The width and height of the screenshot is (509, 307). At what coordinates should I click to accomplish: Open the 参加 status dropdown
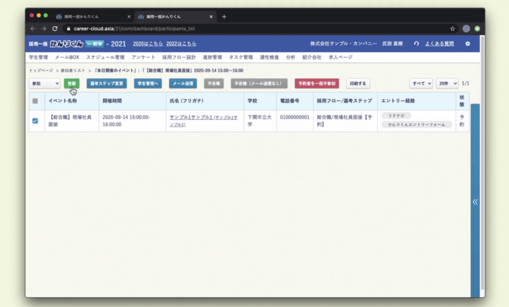(x=45, y=83)
